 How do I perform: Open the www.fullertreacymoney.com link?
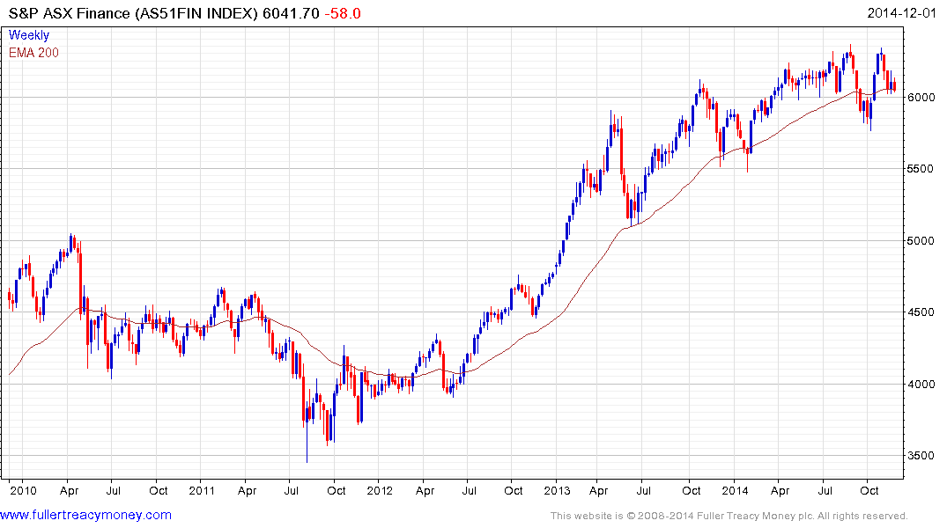85,515
